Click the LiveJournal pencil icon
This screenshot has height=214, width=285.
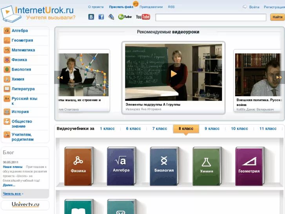111,17
